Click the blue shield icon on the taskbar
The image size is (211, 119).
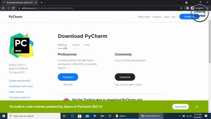[x=95, y=116]
